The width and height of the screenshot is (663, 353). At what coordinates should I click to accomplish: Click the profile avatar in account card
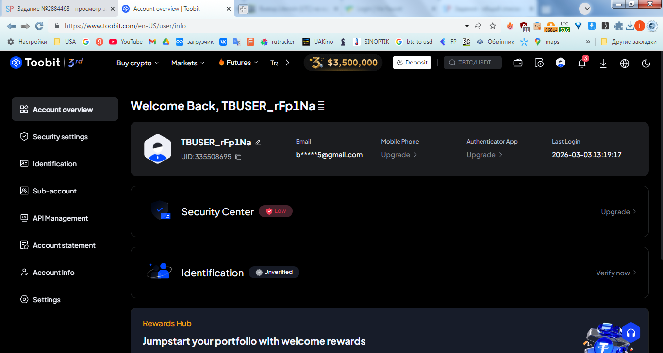(x=158, y=149)
